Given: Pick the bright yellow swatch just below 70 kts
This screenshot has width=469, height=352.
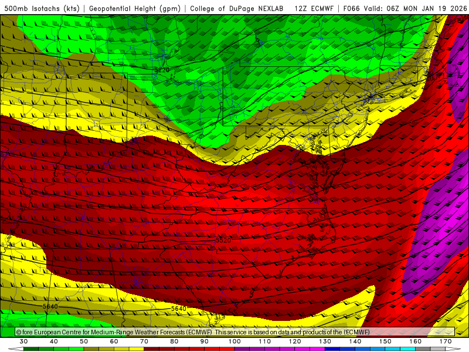Looking at the screenshot, I should pyautogui.click(x=137, y=348).
